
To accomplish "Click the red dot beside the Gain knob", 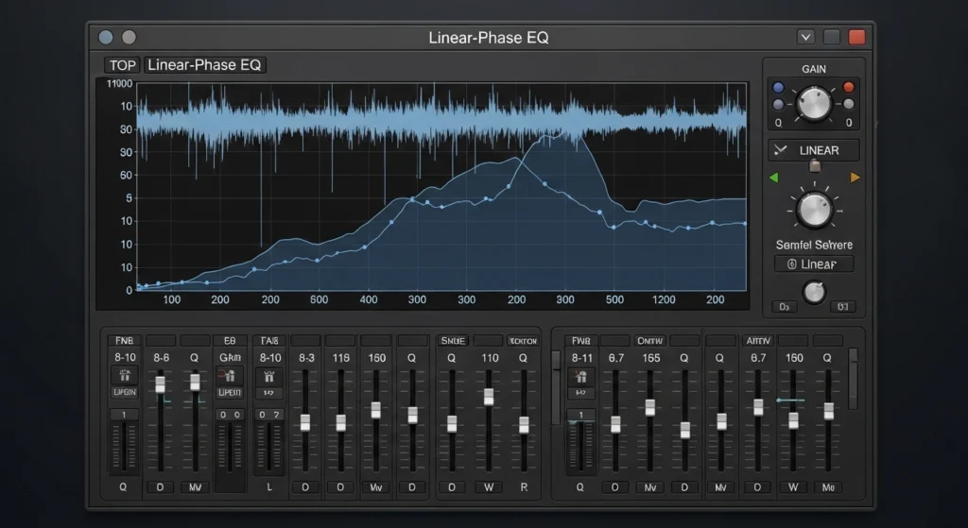I will tap(849, 87).
